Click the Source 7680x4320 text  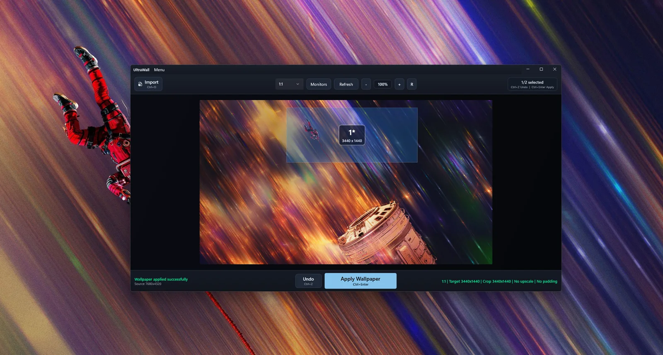[148, 284]
